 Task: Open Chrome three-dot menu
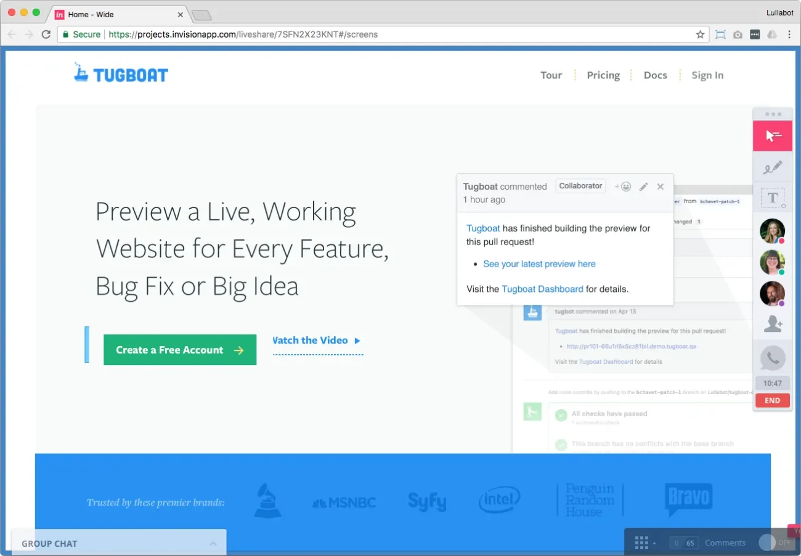click(x=789, y=34)
